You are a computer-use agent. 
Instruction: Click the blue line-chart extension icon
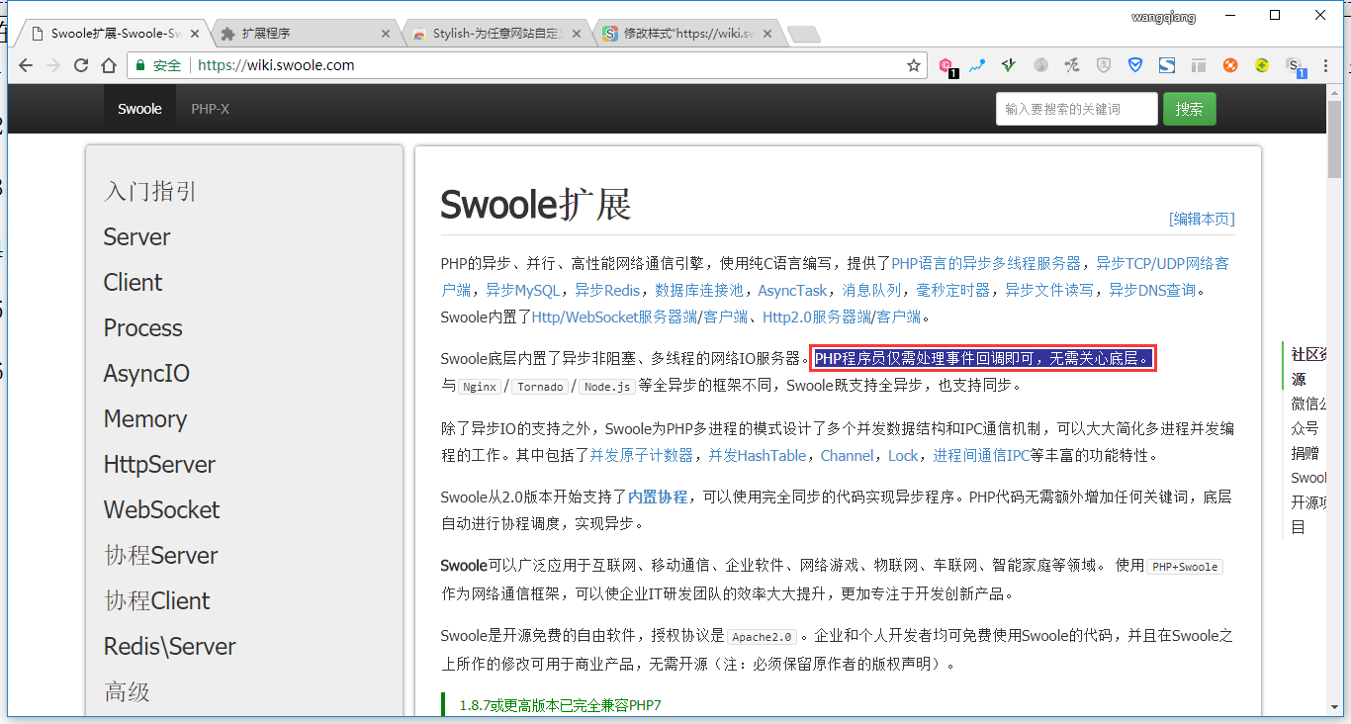tap(977, 65)
